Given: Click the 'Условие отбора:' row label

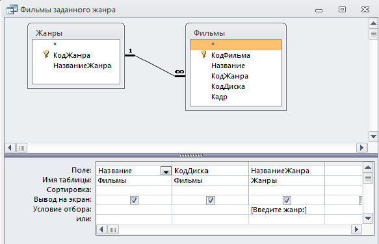Looking at the screenshot, I should click(62, 209).
